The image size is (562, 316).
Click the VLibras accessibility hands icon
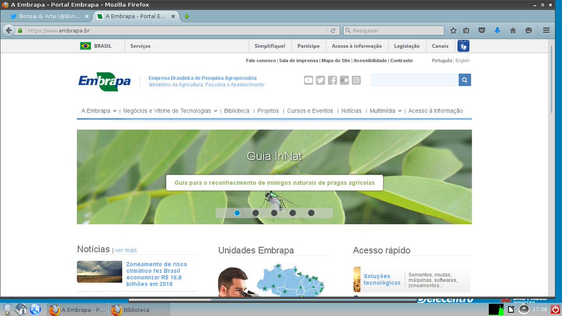pyautogui.click(x=463, y=46)
